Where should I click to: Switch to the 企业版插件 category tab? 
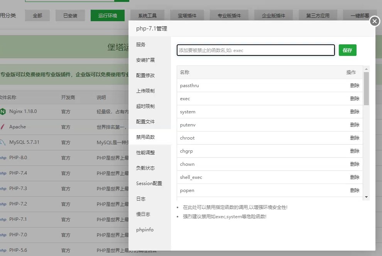pos(273,15)
